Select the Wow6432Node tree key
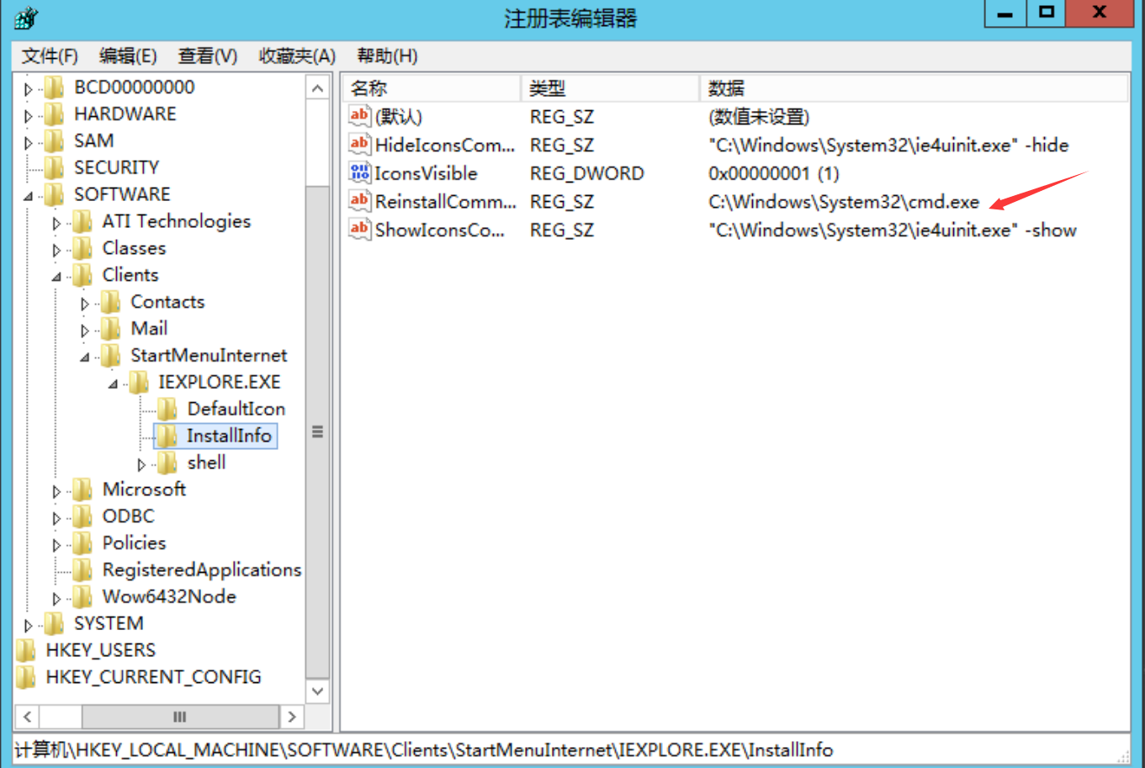The width and height of the screenshot is (1145, 768). tap(169, 597)
